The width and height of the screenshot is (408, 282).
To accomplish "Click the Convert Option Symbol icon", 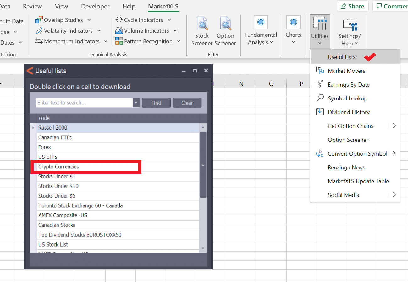I will [x=320, y=153].
